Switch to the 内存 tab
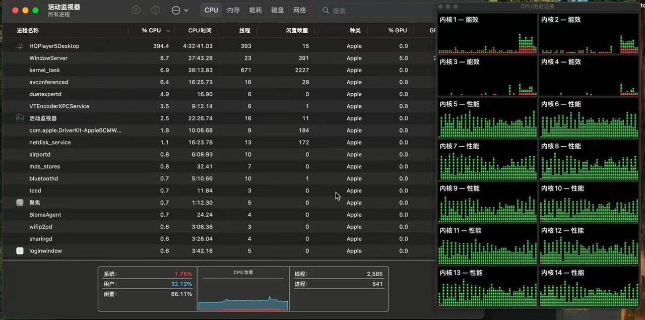Image resolution: width=645 pixels, height=320 pixels. pyautogui.click(x=233, y=10)
